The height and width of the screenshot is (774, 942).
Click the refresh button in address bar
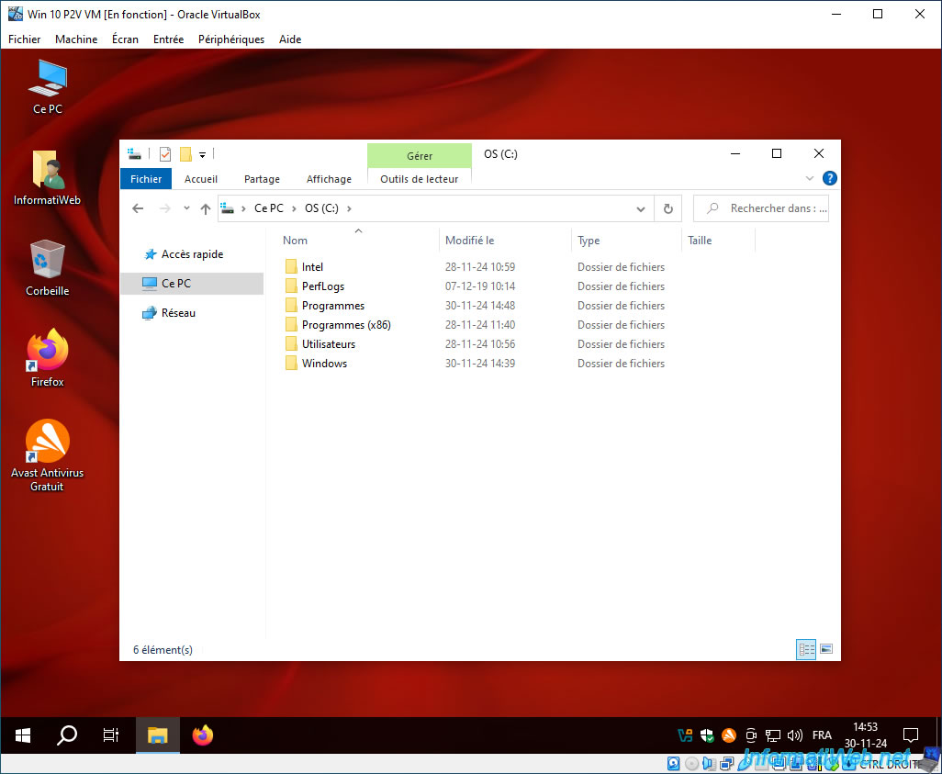click(667, 208)
